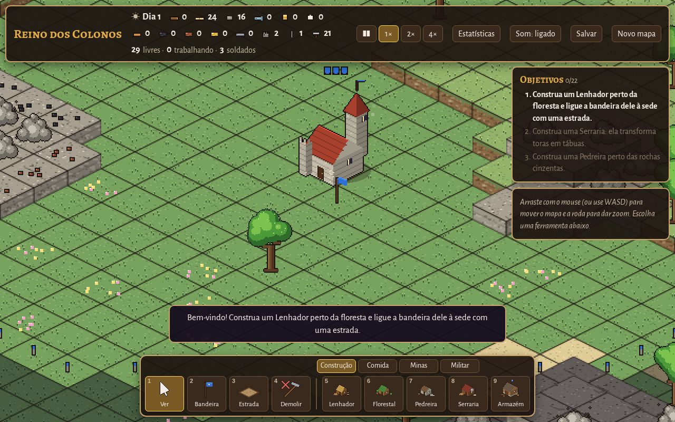Click the stone resource icon showing 16

229,17
